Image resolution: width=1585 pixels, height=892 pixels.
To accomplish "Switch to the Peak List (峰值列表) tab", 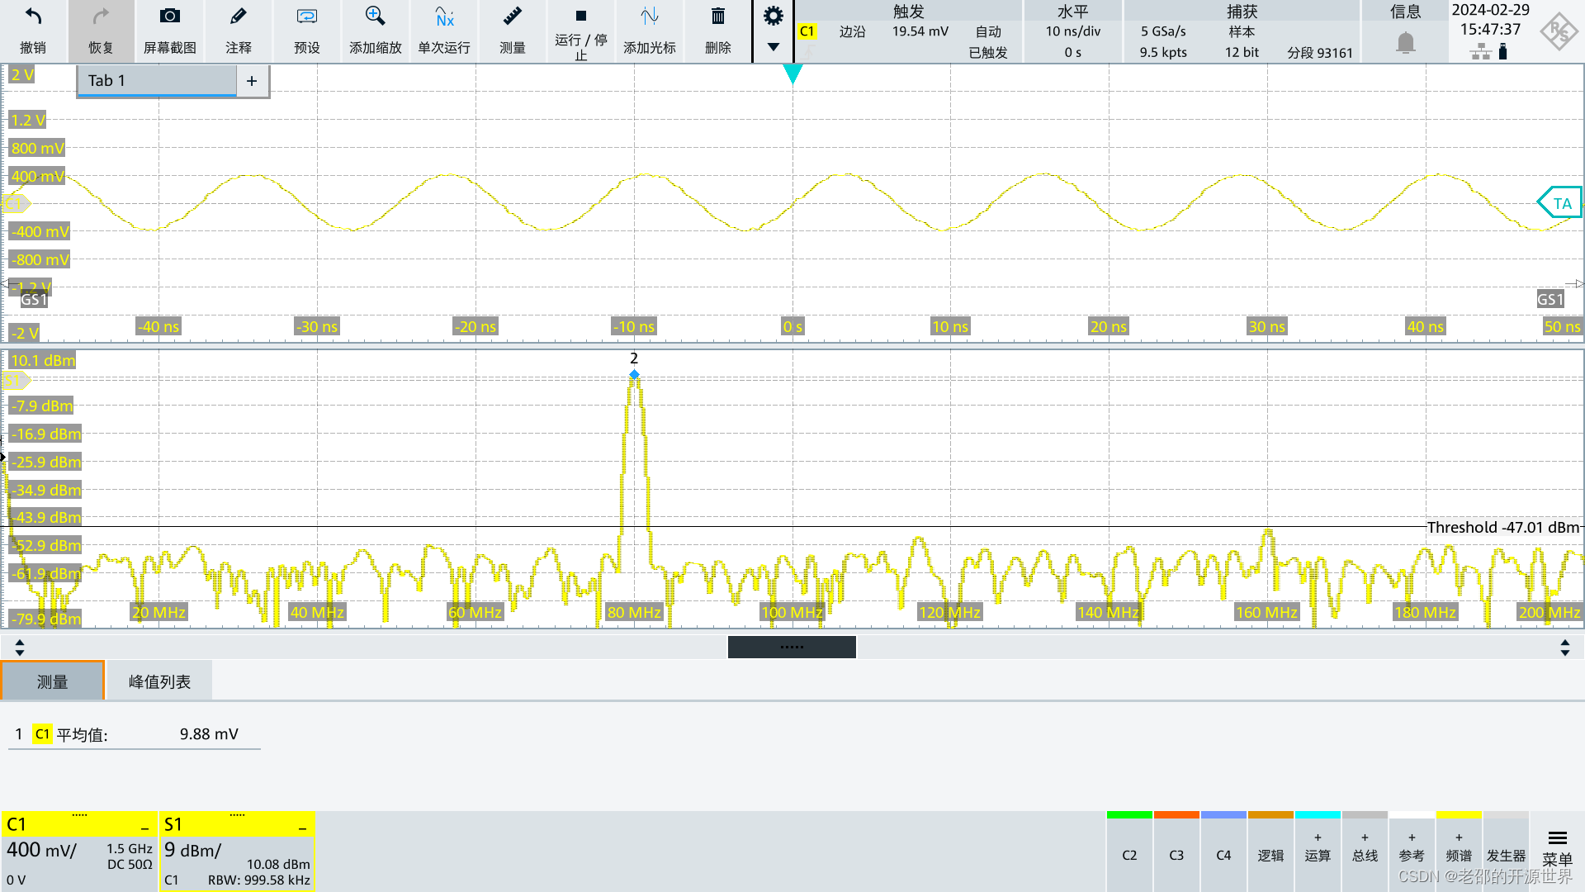I will [x=159, y=681].
